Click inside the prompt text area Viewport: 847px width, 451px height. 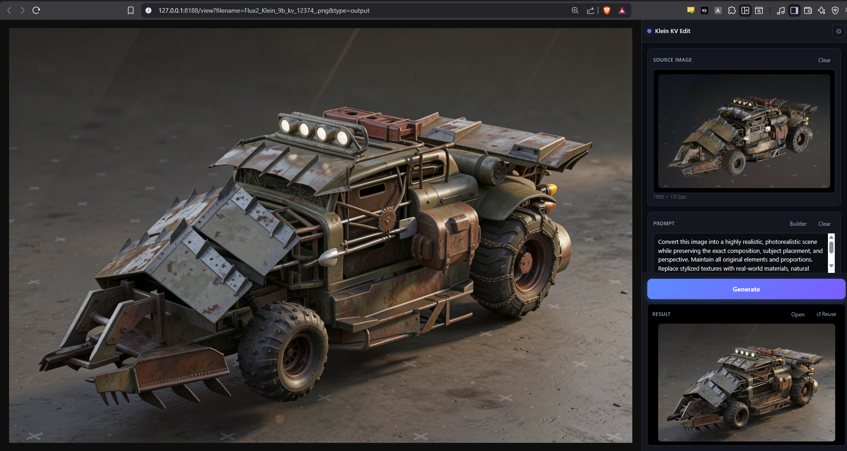(x=740, y=253)
